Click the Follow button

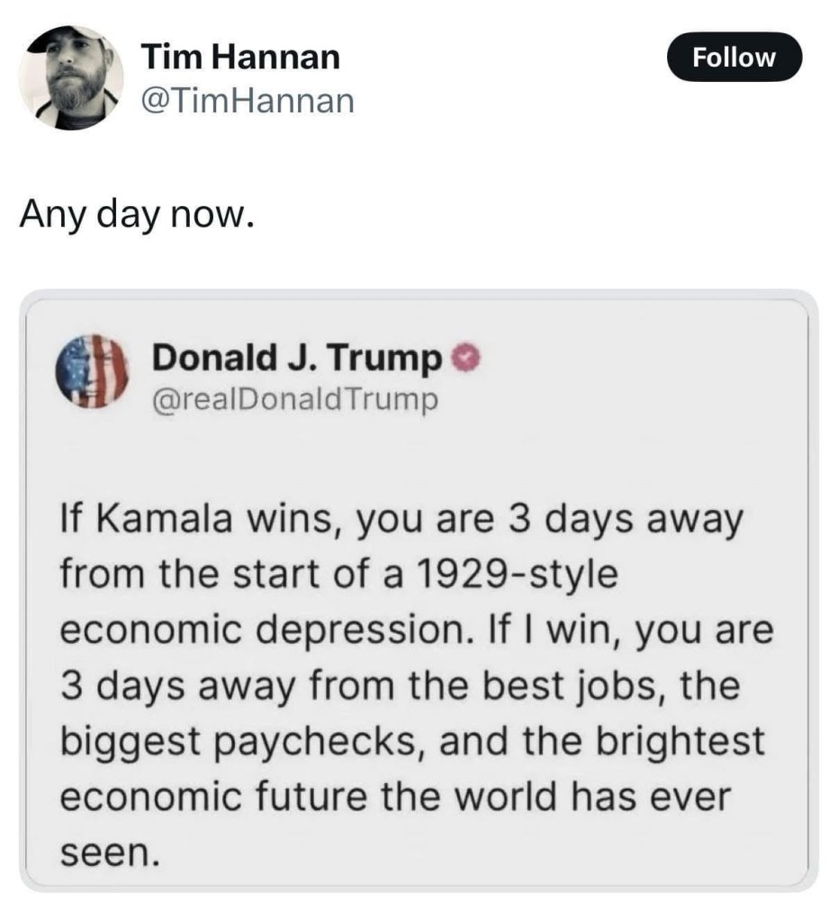(733, 58)
